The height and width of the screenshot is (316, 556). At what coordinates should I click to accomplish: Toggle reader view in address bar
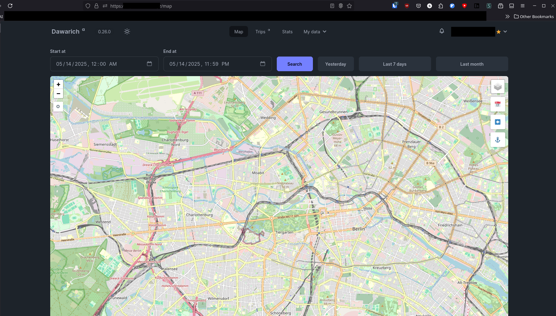coord(332,6)
